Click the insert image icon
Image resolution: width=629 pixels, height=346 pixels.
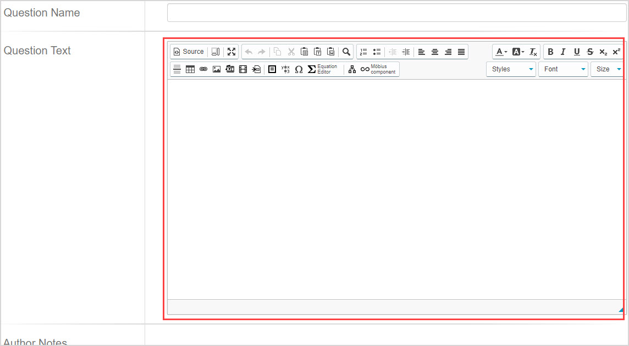coord(217,69)
